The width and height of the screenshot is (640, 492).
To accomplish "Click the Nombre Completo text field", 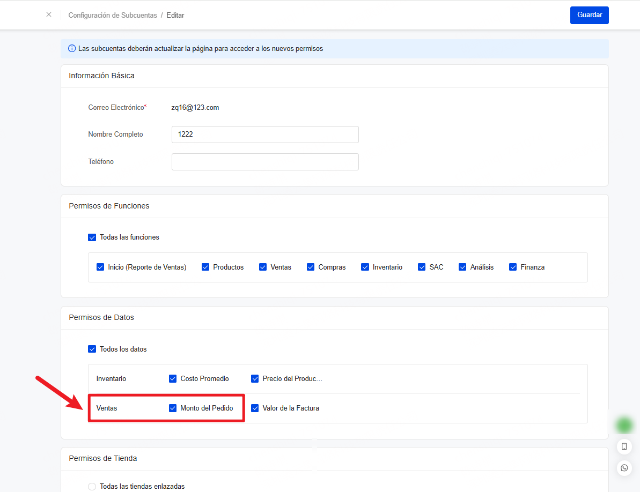I will point(265,135).
